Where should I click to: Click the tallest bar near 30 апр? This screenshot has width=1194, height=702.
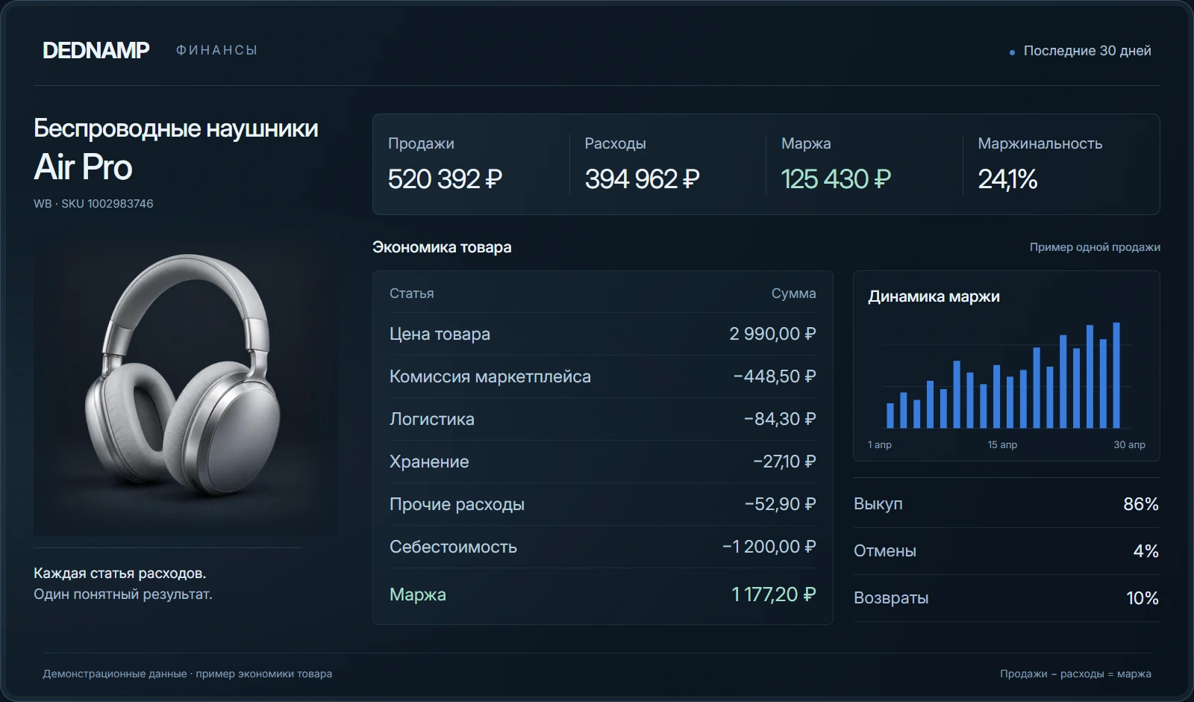coord(1116,375)
